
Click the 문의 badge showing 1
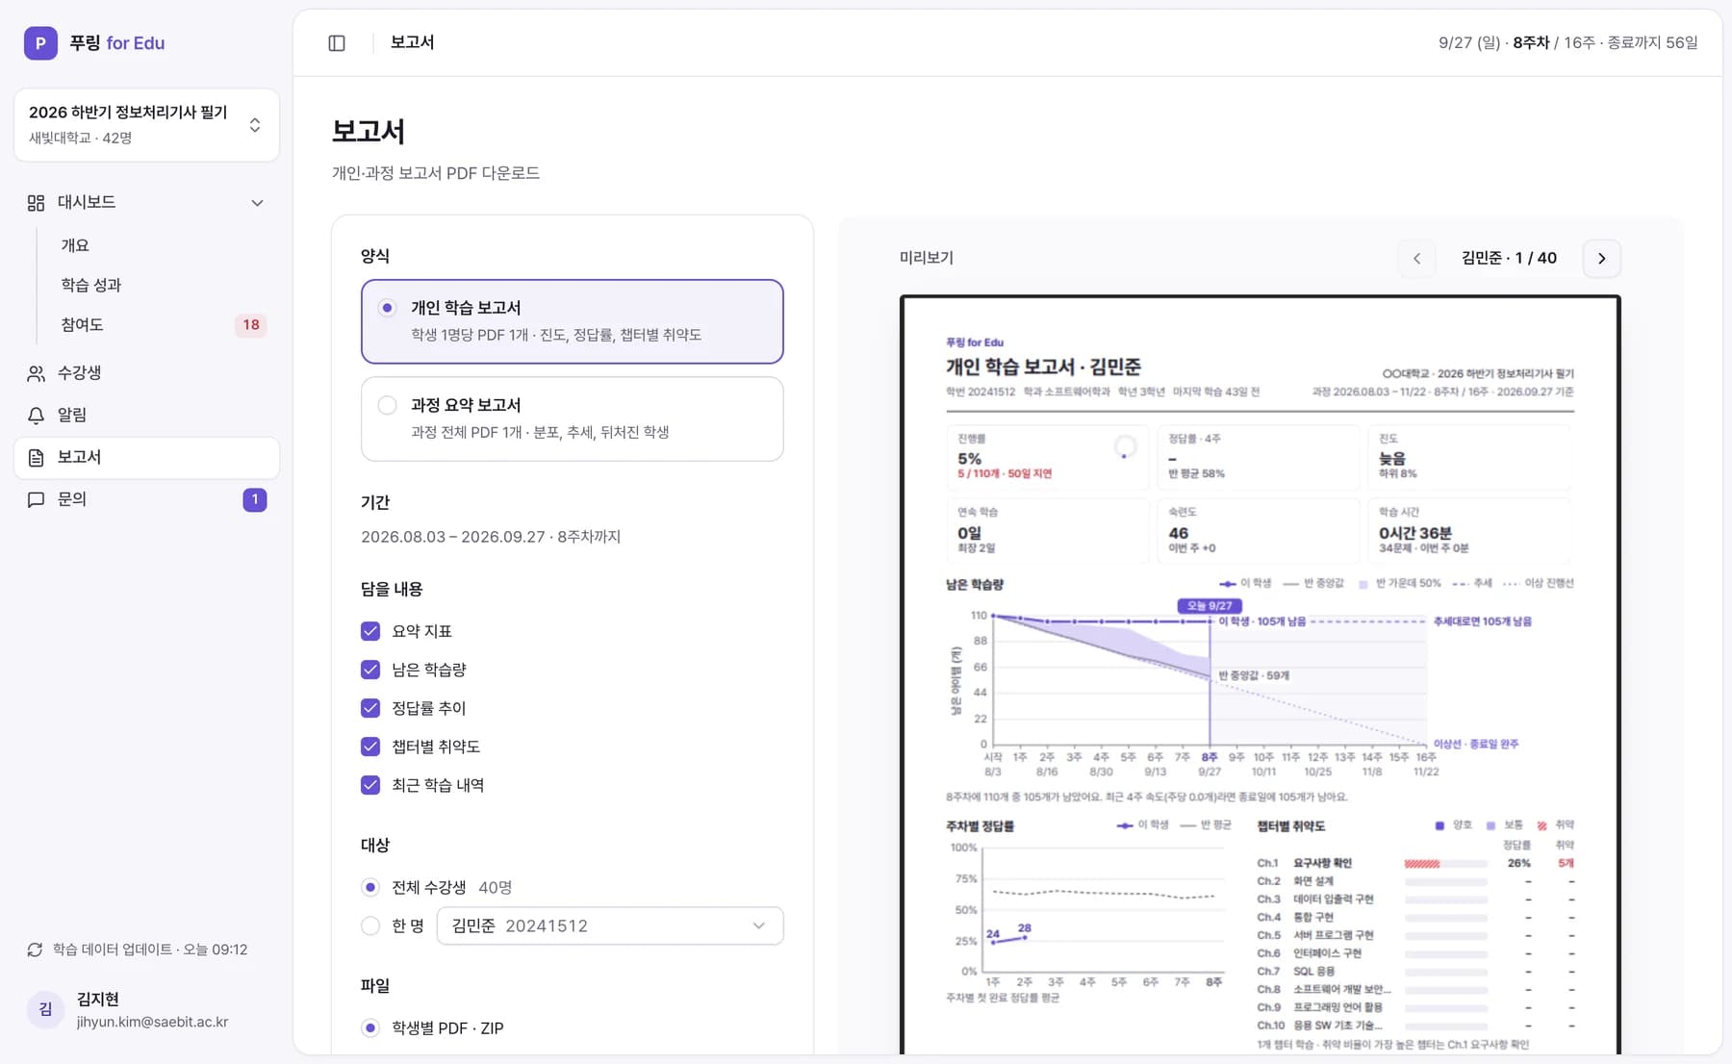[x=254, y=499]
